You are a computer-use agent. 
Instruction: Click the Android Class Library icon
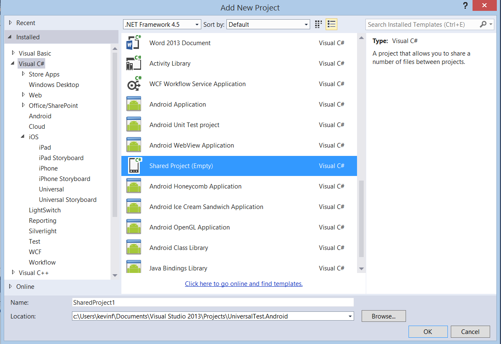point(134,247)
